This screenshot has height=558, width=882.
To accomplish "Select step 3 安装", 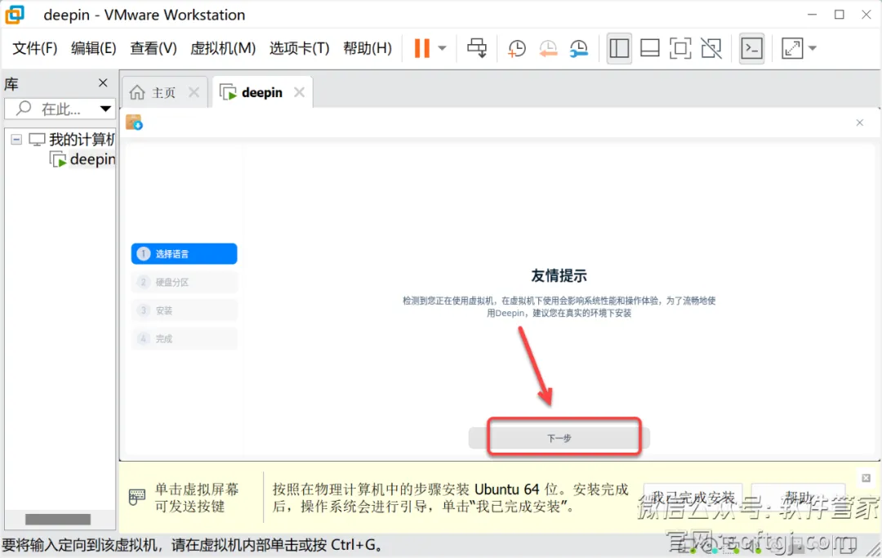I will click(184, 310).
